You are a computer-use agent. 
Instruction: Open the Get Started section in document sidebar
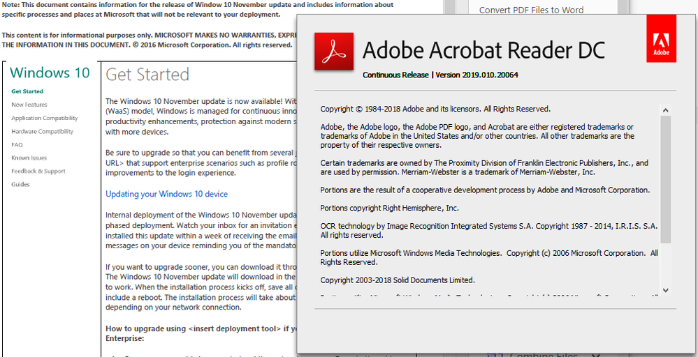(x=27, y=91)
